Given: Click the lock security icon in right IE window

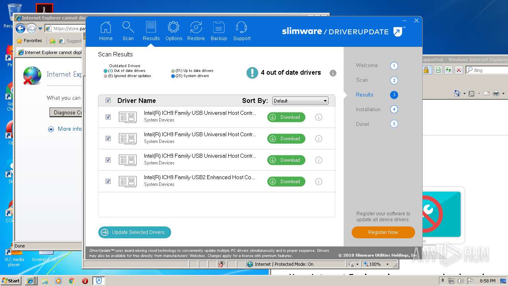Looking at the screenshot, I should coord(426,70).
